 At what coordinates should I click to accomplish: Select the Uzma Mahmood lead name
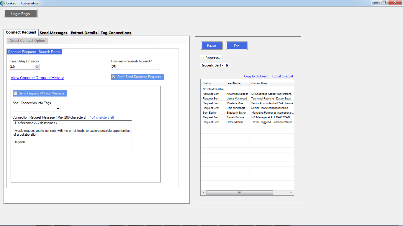click(237, 98)
